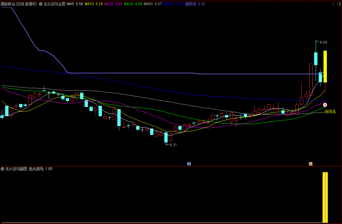Select the MA10: 5.24 label
The width and height of the screenshot is (342, 224).
(94, 4)
